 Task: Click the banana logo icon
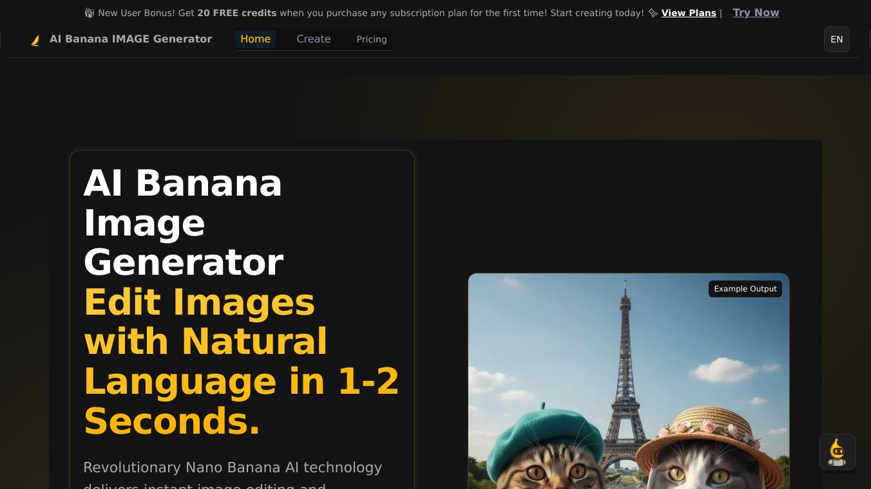(35, 40)
